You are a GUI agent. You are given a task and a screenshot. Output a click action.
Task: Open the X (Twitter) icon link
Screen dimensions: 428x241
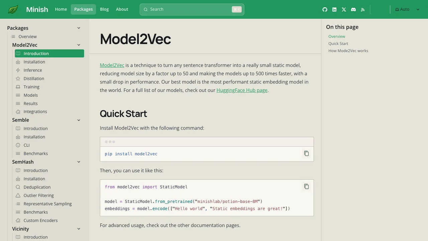pyautogui.click(x=344, y=9)
